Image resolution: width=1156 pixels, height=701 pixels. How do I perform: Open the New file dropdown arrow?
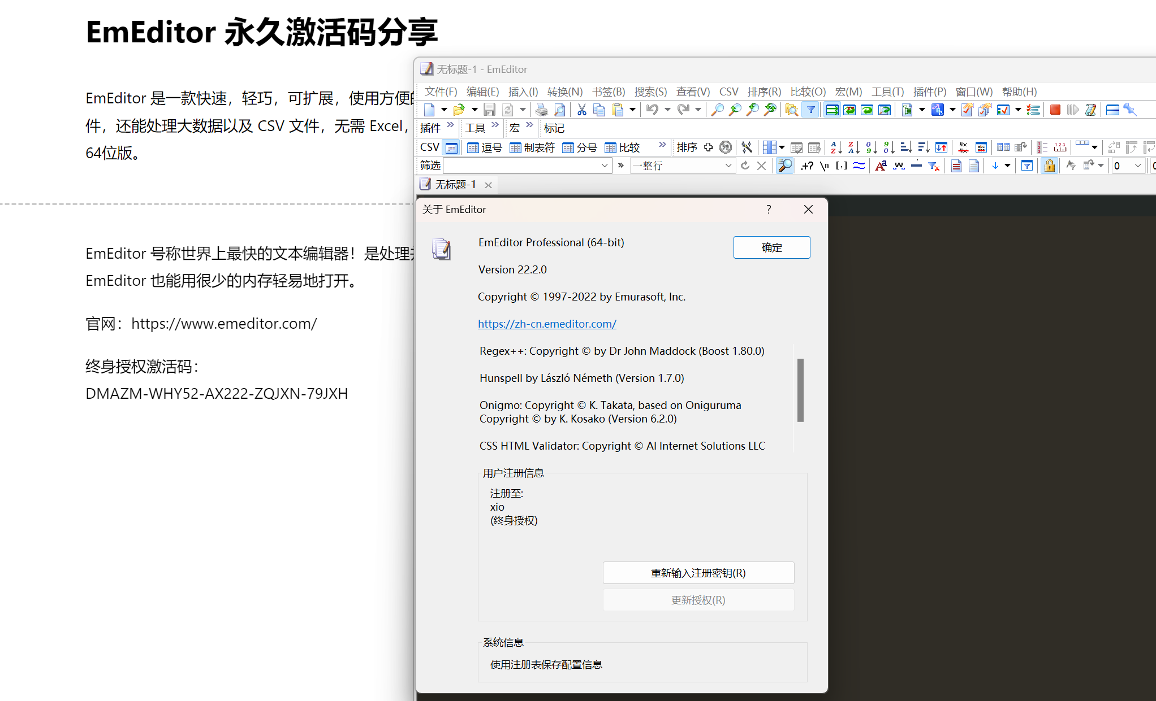click(x=444, y=110)
